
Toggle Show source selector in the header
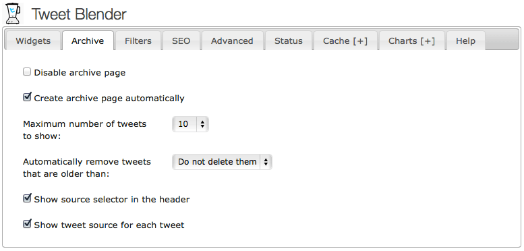pos(27,198)
